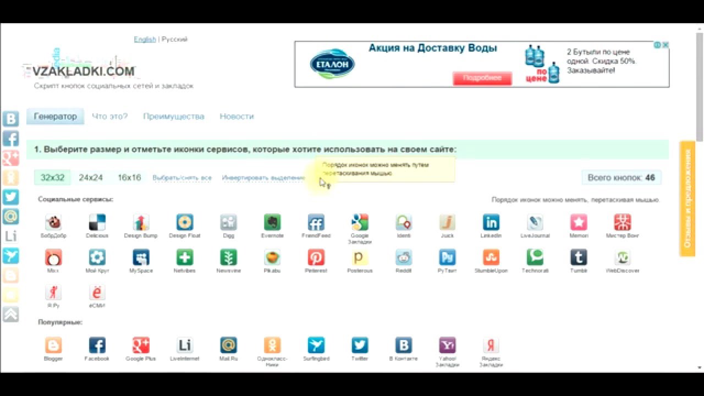Pick the Я.Ру icon
The width and height of the screenshot is (704, 396).
pyautogui.click(x=53, y=292)
